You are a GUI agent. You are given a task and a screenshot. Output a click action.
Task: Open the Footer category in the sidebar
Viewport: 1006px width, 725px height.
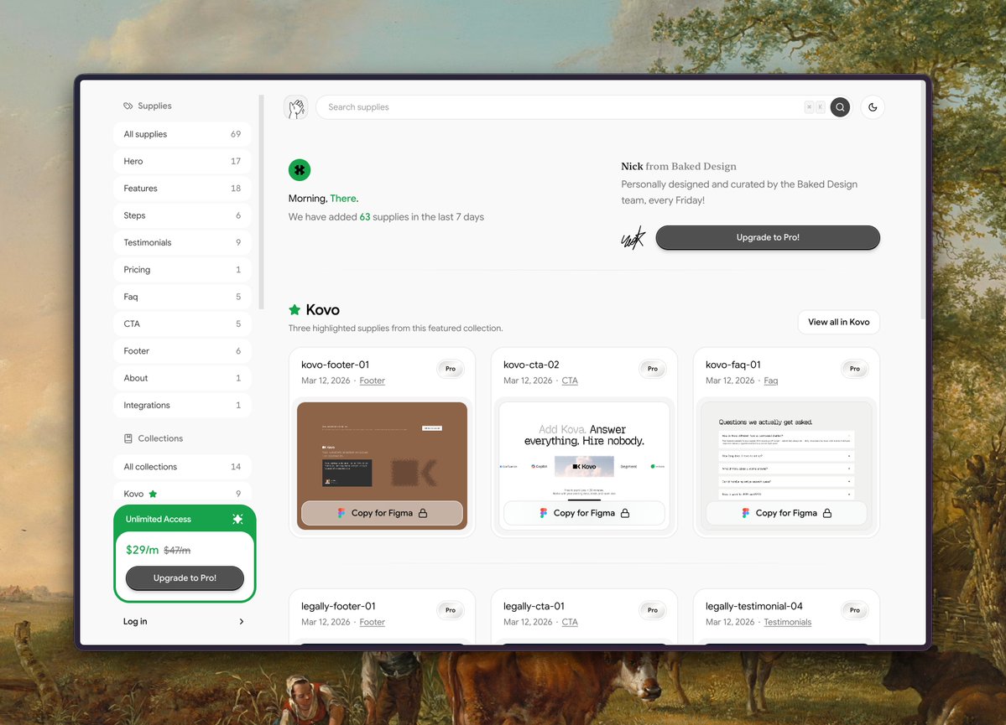182,350
